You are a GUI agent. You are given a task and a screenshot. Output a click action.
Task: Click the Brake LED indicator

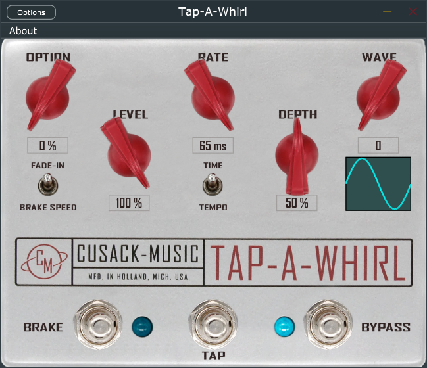[141, 325]
